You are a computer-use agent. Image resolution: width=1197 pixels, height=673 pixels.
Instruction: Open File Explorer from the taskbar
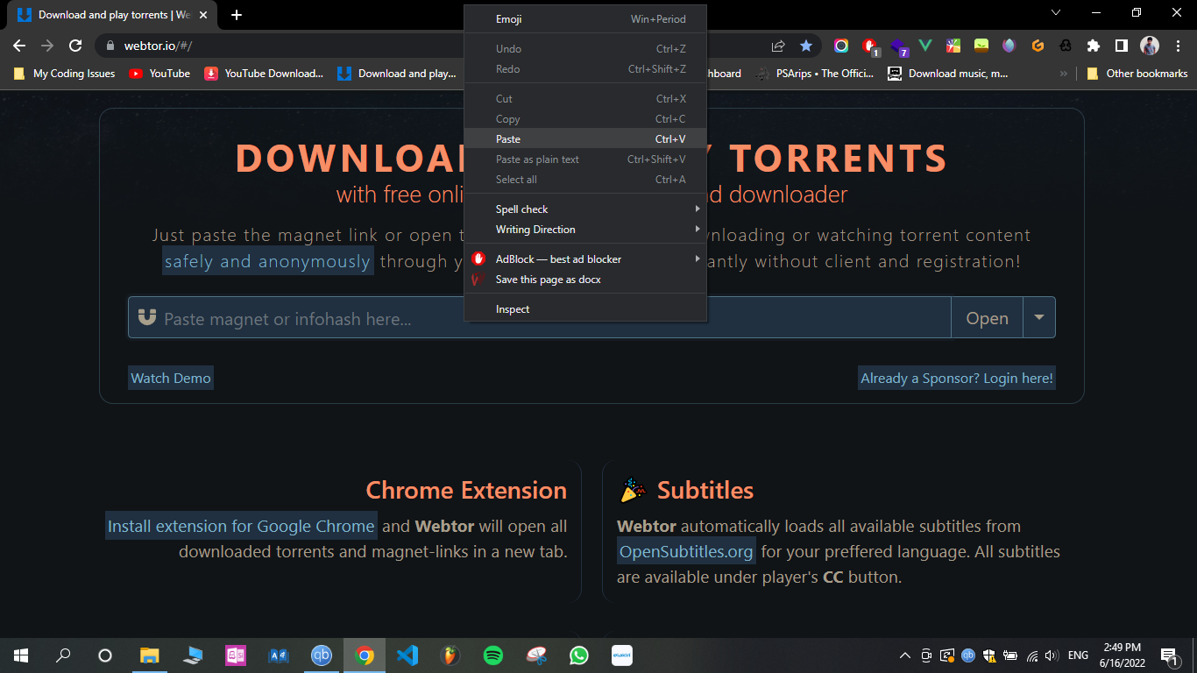[150, 655]
